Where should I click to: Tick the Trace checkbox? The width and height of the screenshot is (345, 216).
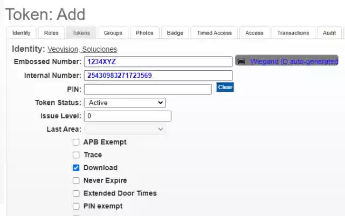tap(76, 155)
